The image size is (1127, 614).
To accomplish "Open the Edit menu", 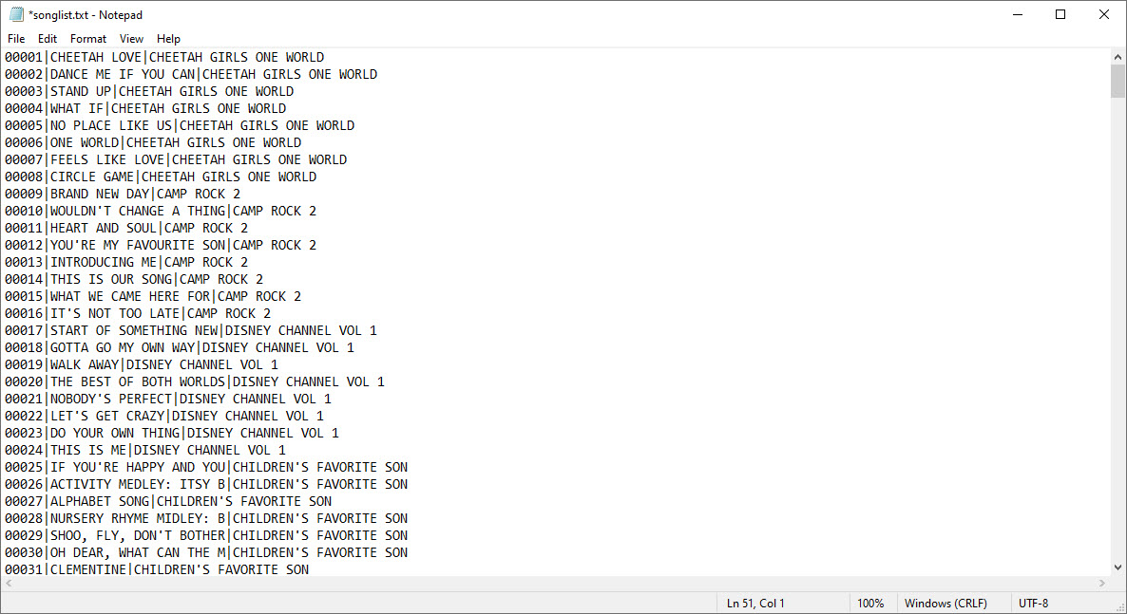I will coord(48,39).
